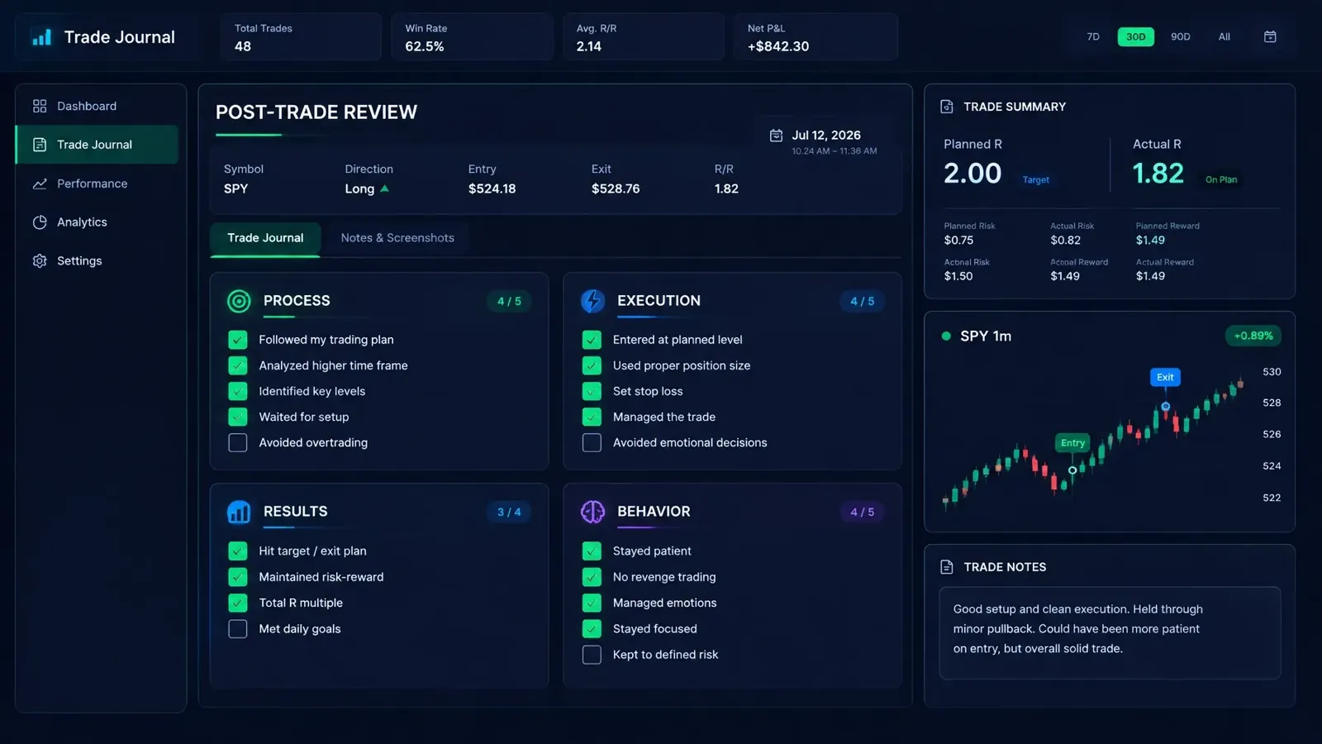Click the Analytics pie-chart sidebar icon
The height and width of the screenshot is (744, 1322).
point(40,222)
